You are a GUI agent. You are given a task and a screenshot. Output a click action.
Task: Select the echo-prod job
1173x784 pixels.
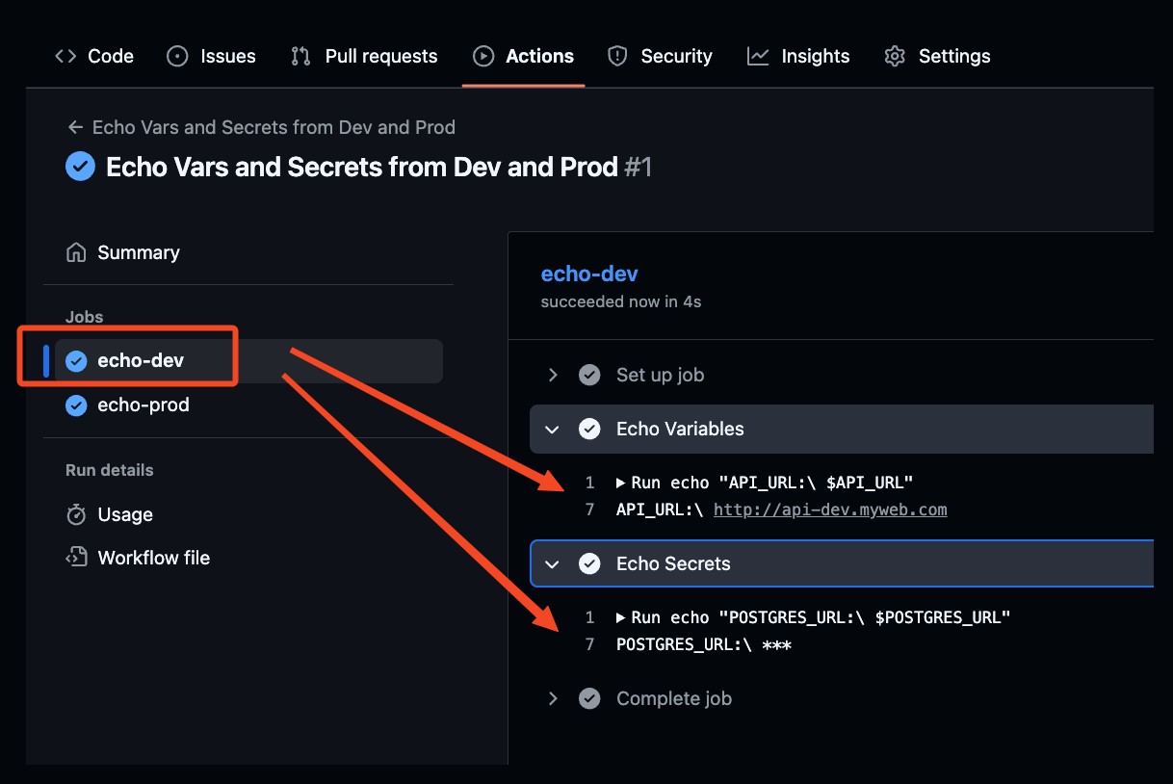click(143, 405)
